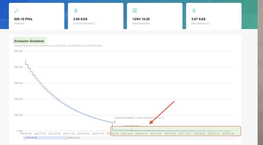Click the 3.89 KAS current reward value
Image resolution: width=263 pixels, height=145 pixels.
click(81, 19)
